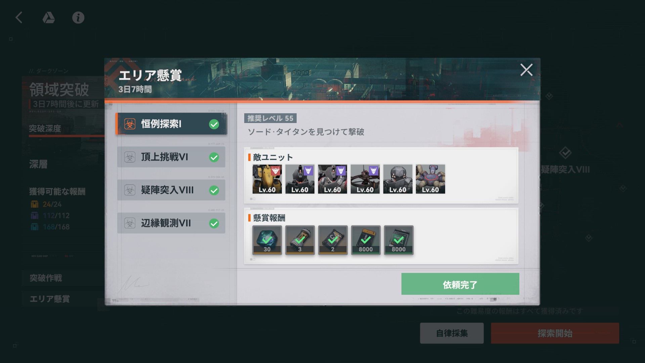
Task: Inspect the canister reward with quantity 3
Action: [x=300, y=240]
